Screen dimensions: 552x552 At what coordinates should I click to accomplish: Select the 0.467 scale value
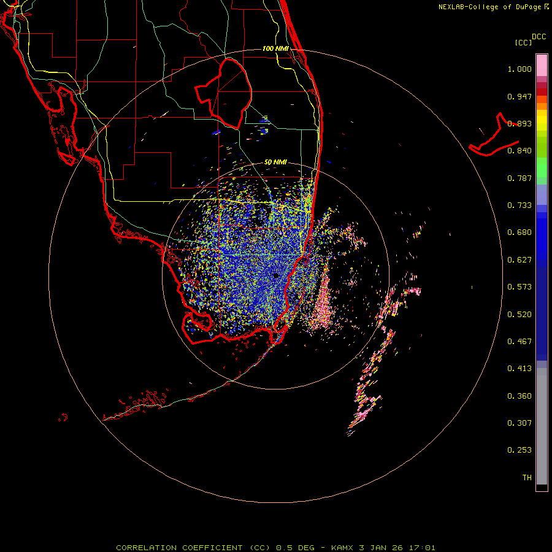coord(519,342)
